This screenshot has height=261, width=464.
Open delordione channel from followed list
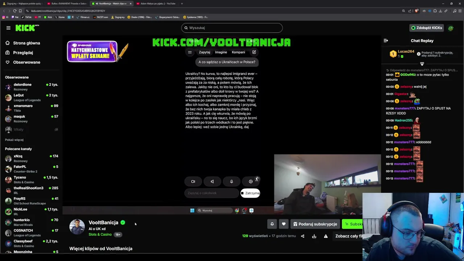(31, 87)
